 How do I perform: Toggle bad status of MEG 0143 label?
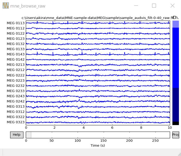(x=16, y=54)
